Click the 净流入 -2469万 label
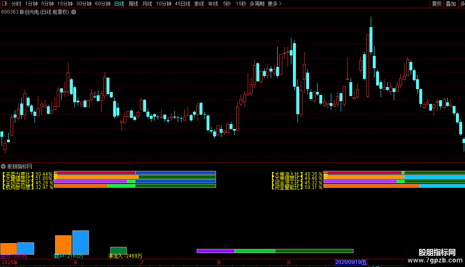Viewport: 465px width, 267px height. (x=125, y=256)
